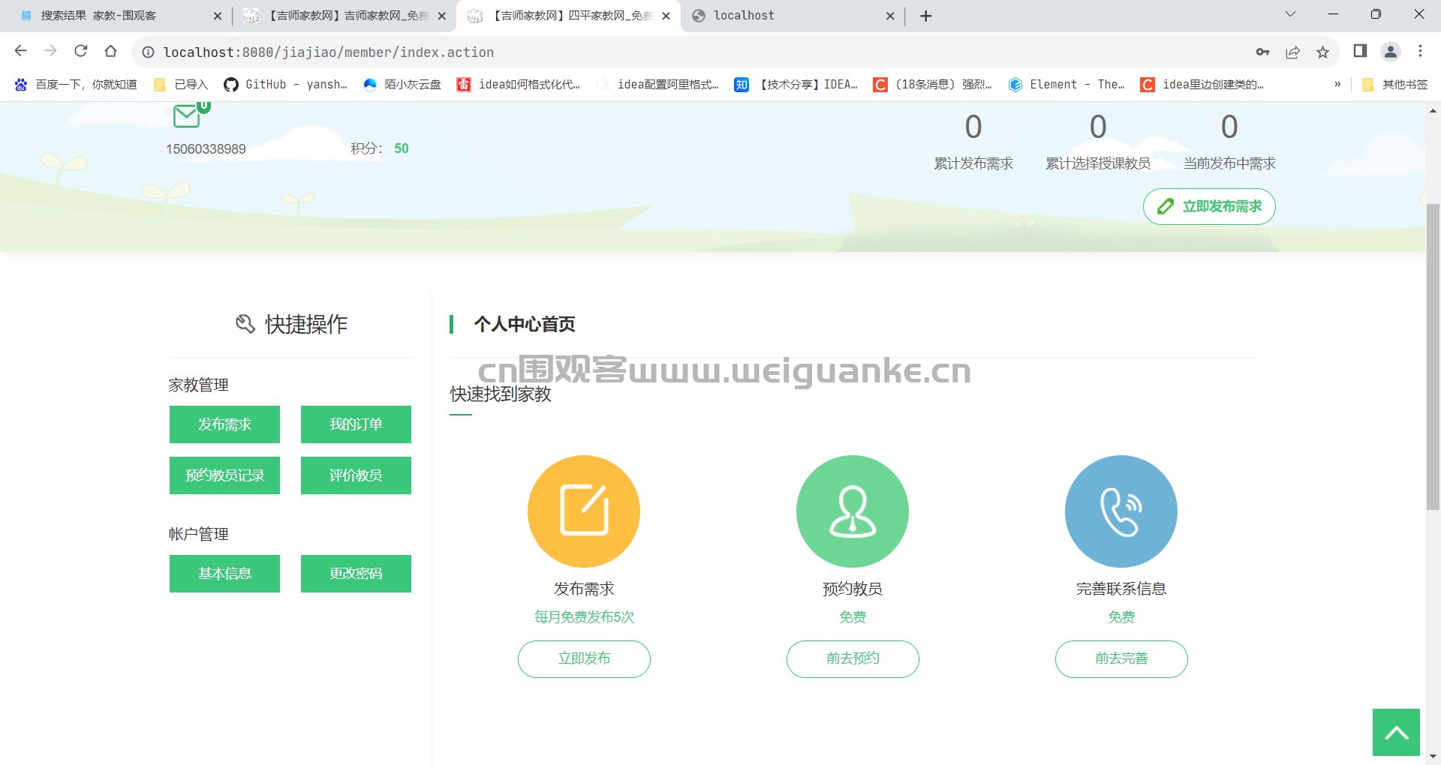Click the 更改密码 button

(356, 574)
